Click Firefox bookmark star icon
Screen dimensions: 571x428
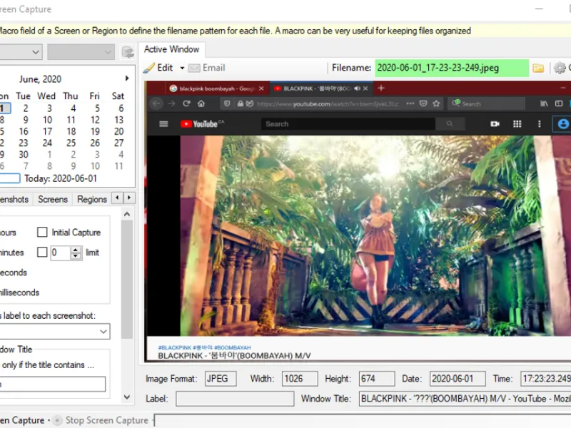pyautogui.click(x=436, y=103)
